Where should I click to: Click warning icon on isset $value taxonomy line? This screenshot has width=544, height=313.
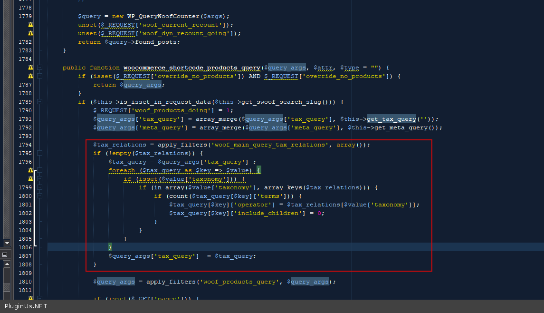tap(30, 179)
